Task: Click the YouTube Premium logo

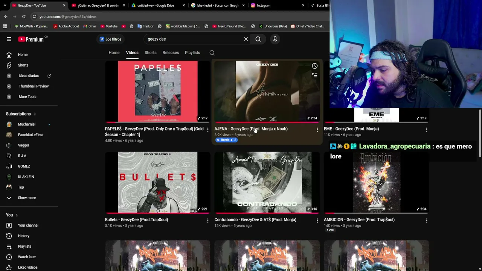Action: click(31, 39)
